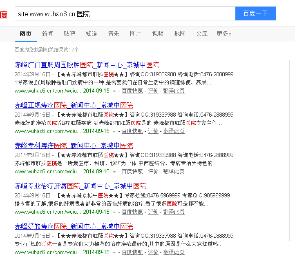The image size is (295, 261).
Task: Click the Baidu logo icon
Action: 3,14
